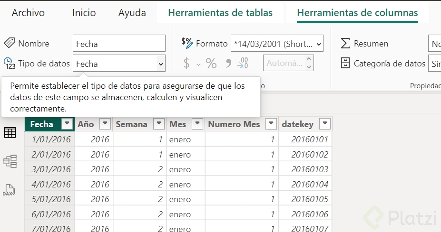Click the decimal places icon
This screenshot has width=441, height=232.
tap(243, 63)
